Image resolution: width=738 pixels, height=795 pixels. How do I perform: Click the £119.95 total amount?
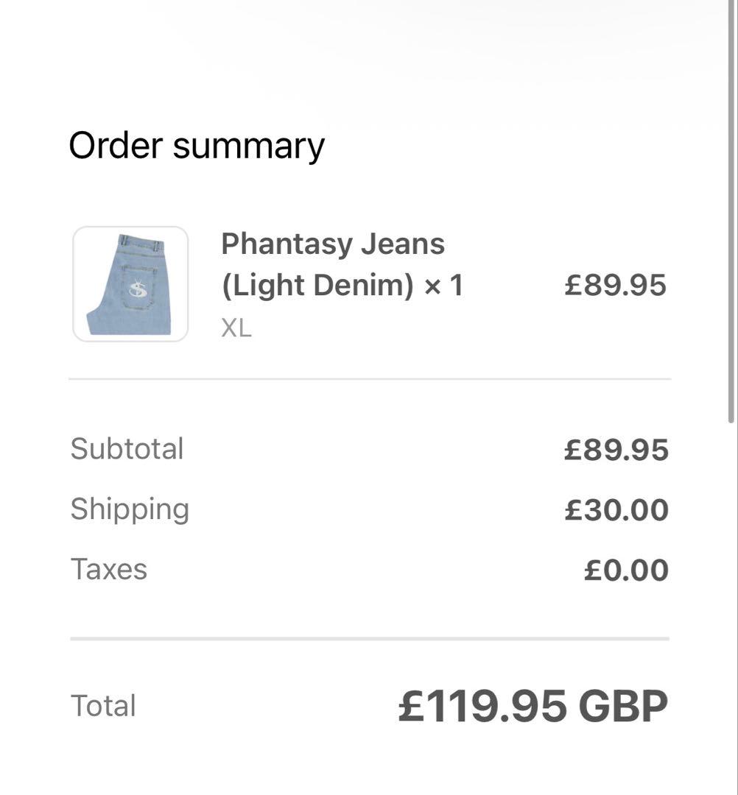click(x=482, y=706)
